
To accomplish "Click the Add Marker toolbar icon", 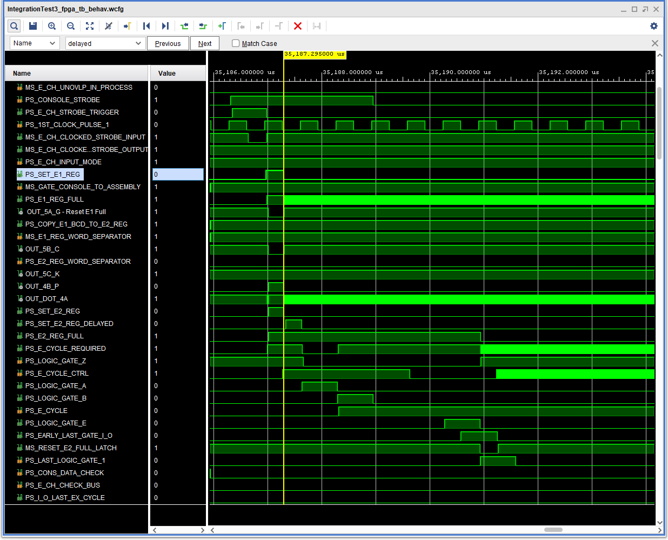I will (x=222, y=26).
